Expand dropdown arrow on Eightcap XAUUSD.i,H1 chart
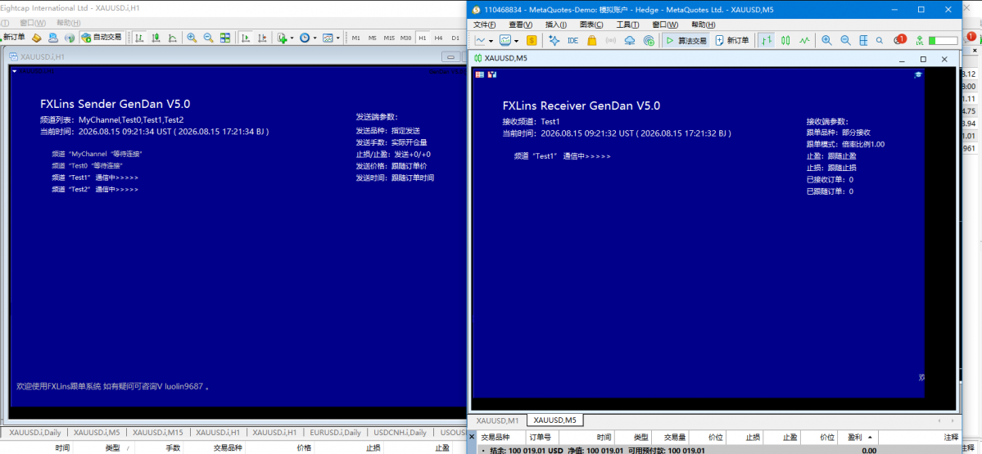The height and width of the screenshot is (454, 982). [x=15, y=71]
